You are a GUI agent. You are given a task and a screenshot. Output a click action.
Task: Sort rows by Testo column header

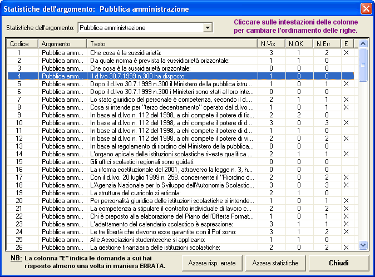[x=172, y=43]
